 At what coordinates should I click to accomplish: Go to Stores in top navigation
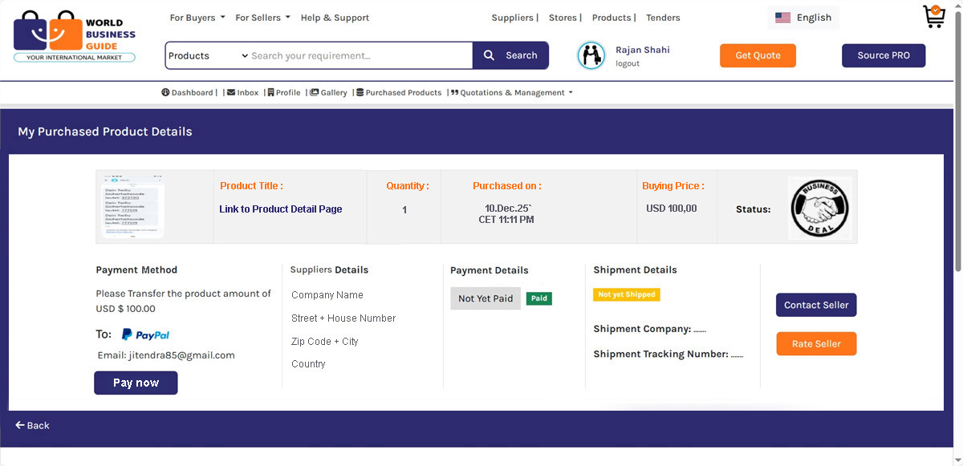coord(563,18)
